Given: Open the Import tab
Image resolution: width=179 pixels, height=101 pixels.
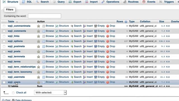Looking at the screenshot, I should [91, 2].
